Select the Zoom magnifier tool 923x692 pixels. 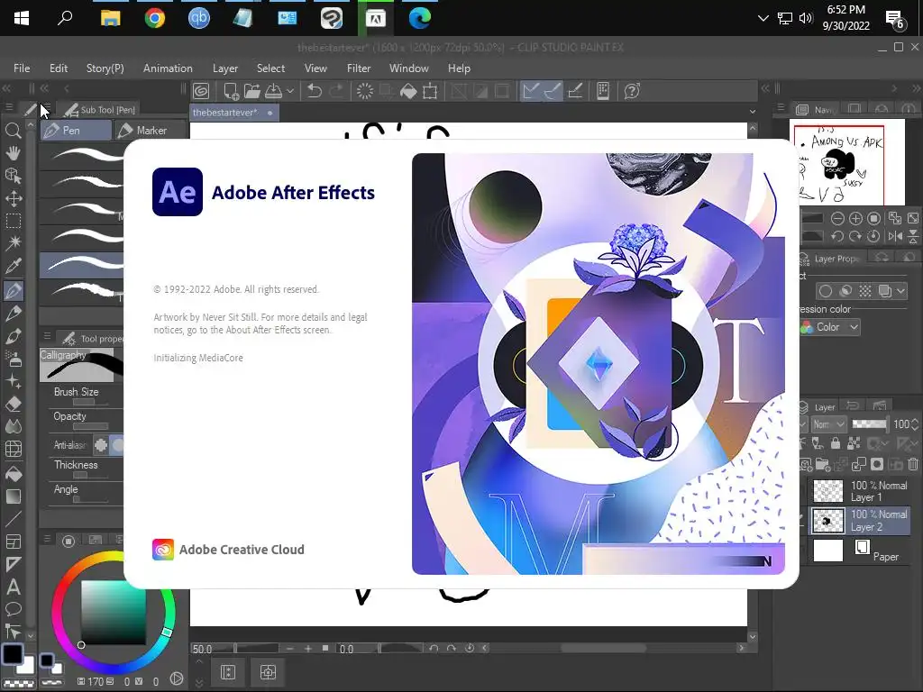tap(13, 131)
